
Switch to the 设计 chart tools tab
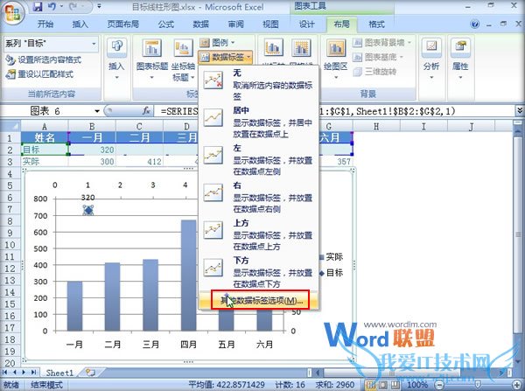coord(307,24)
